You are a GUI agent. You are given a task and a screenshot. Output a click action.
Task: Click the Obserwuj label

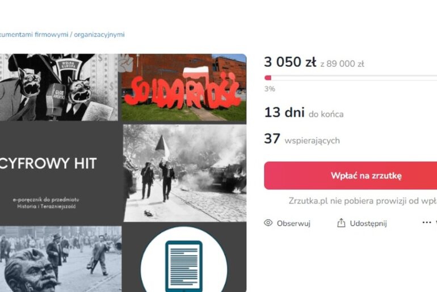(x=293, y=223)
